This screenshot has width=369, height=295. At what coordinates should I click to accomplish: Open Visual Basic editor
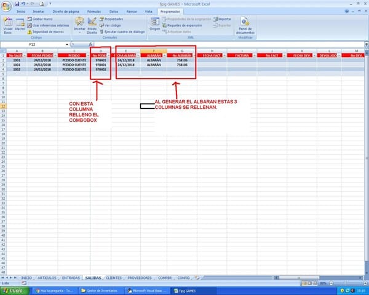tap(8, 26)
